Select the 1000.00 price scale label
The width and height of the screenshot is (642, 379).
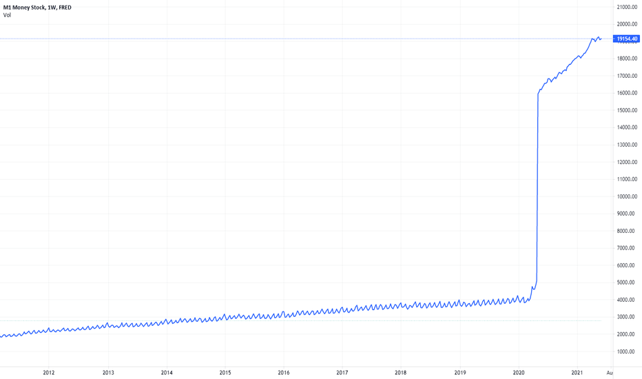628,351
